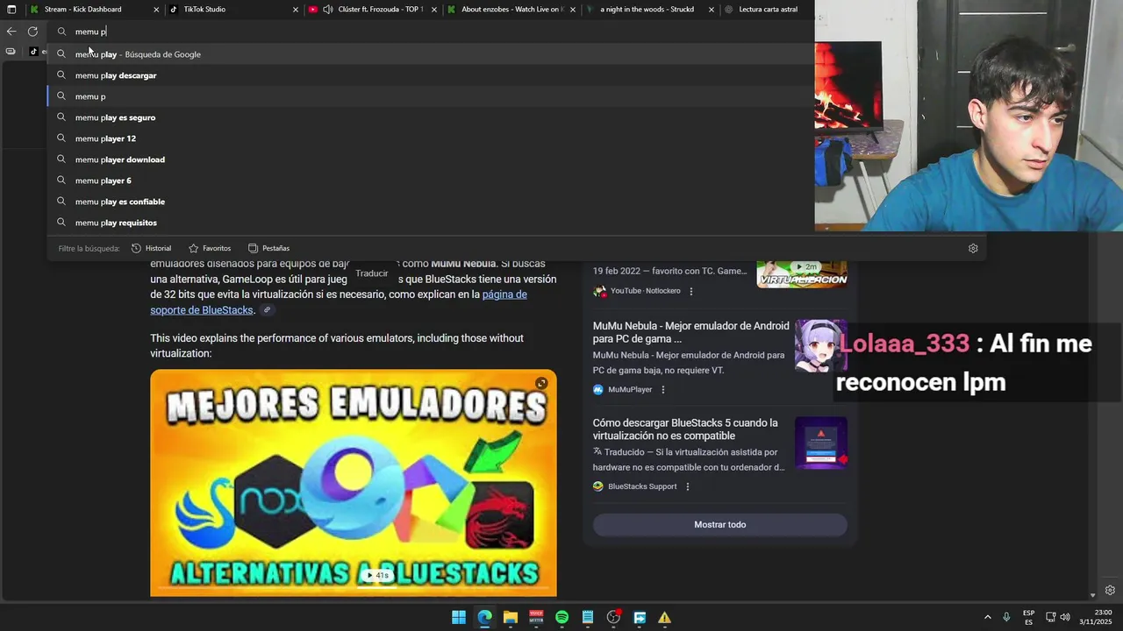
Task: Click the address bar containing 'memu p'
Action: coord(430,32)
